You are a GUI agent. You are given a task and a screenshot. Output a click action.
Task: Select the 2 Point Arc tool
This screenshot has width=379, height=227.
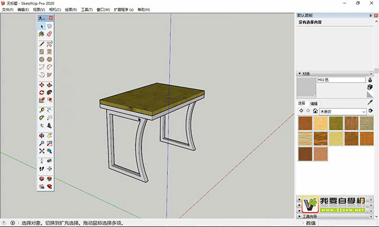click(50, 67)
